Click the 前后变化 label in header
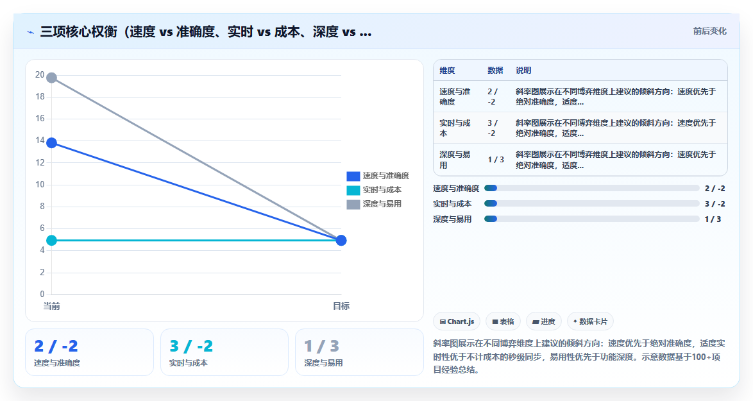This screenshot has width=753, height=401. point(709,31)
